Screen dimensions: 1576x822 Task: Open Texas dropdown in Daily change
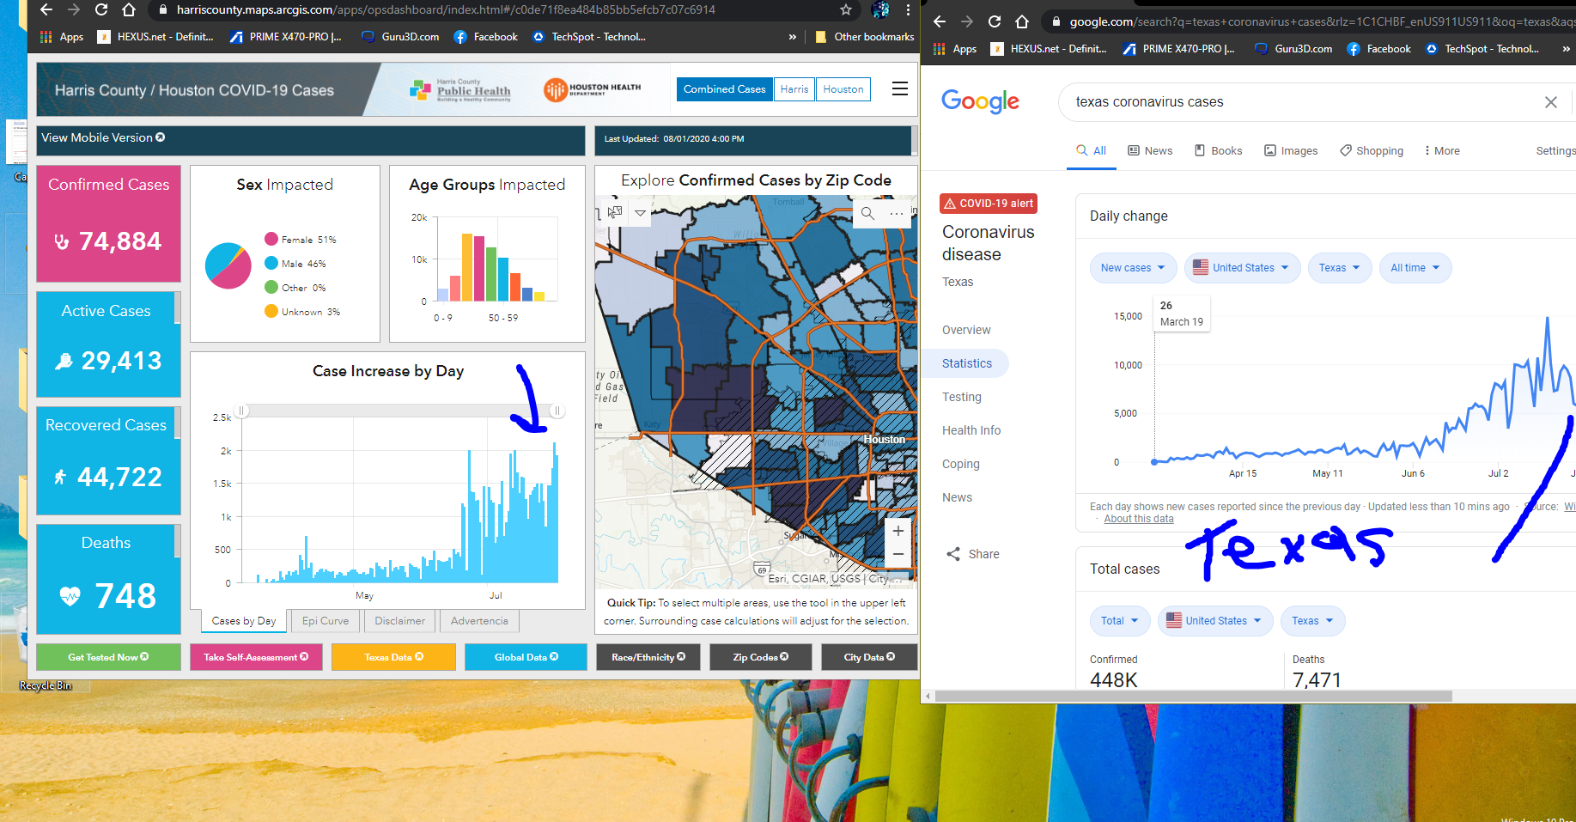pyautogui.click(x=1340, y=268)
